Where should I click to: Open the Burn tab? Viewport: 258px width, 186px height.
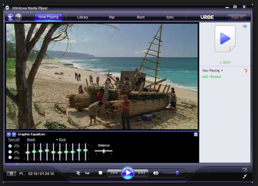coord(141,17)
